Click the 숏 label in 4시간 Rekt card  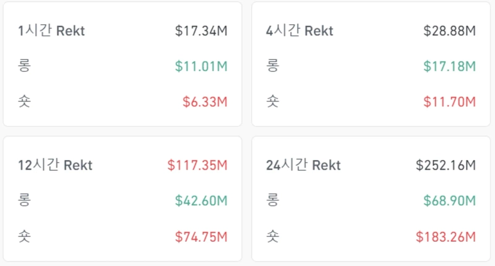click(x=272, y=101)
